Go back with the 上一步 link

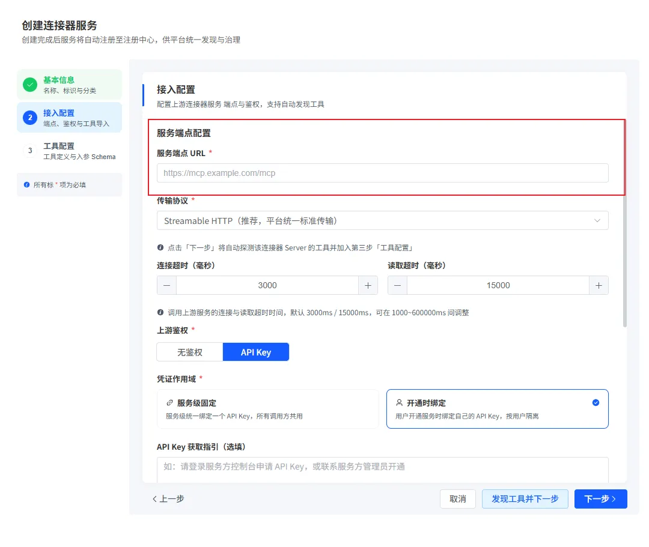(168, 498)
